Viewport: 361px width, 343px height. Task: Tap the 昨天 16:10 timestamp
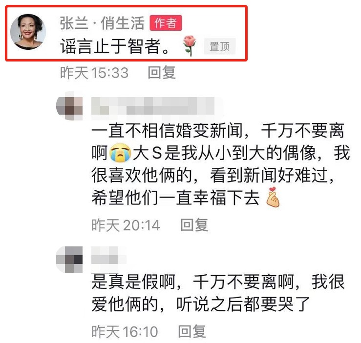coord(125,331)
